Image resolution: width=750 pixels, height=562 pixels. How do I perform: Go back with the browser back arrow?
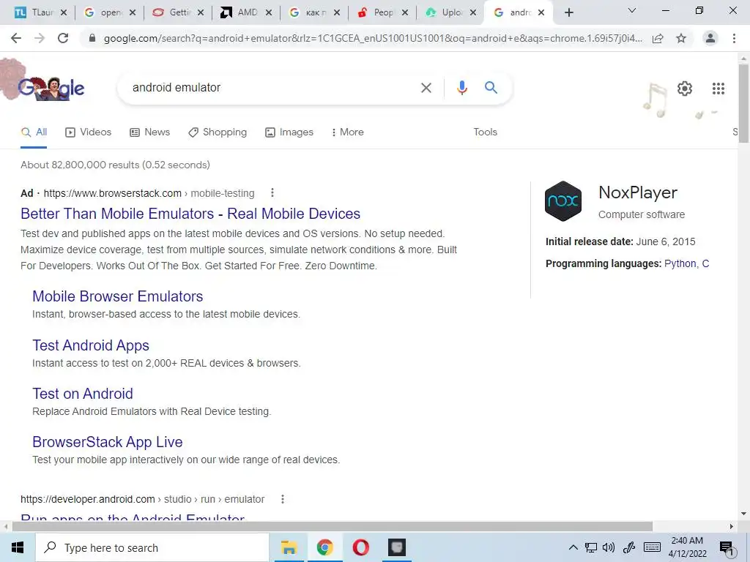pyautogui.click(x=16, y=38)
